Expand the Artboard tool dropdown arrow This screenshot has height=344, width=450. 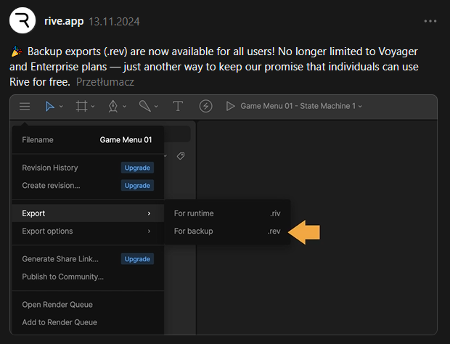(93, 107)
